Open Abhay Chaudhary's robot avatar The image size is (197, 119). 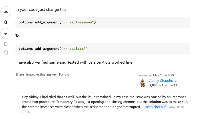[142, 83]
